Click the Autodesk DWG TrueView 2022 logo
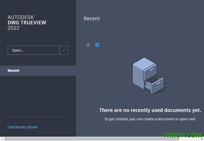 27,22
